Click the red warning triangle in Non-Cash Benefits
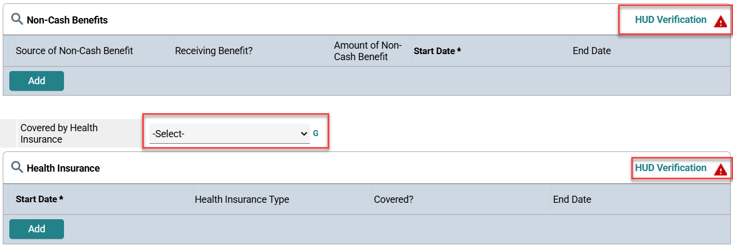This screenshot has width=733, height=246. click(x=720, y=22)
